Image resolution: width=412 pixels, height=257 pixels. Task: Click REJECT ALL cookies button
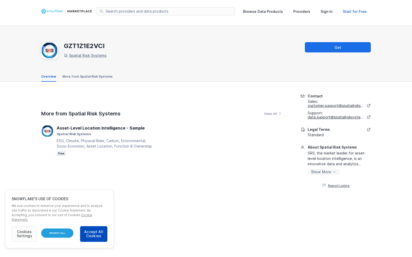tap(57, 233)
